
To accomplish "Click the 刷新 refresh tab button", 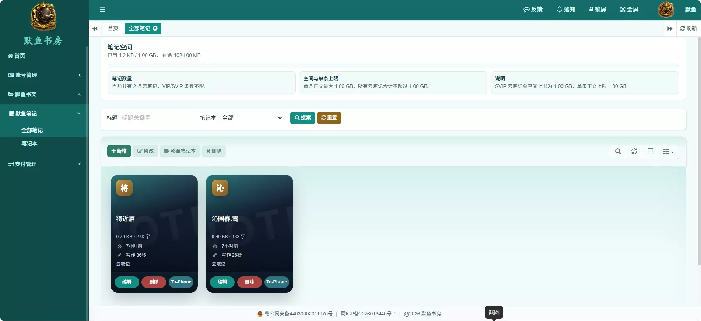I will pos(688,28).
